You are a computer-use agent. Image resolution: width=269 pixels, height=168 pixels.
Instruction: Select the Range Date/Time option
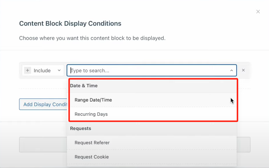click(x=93, y=100)
